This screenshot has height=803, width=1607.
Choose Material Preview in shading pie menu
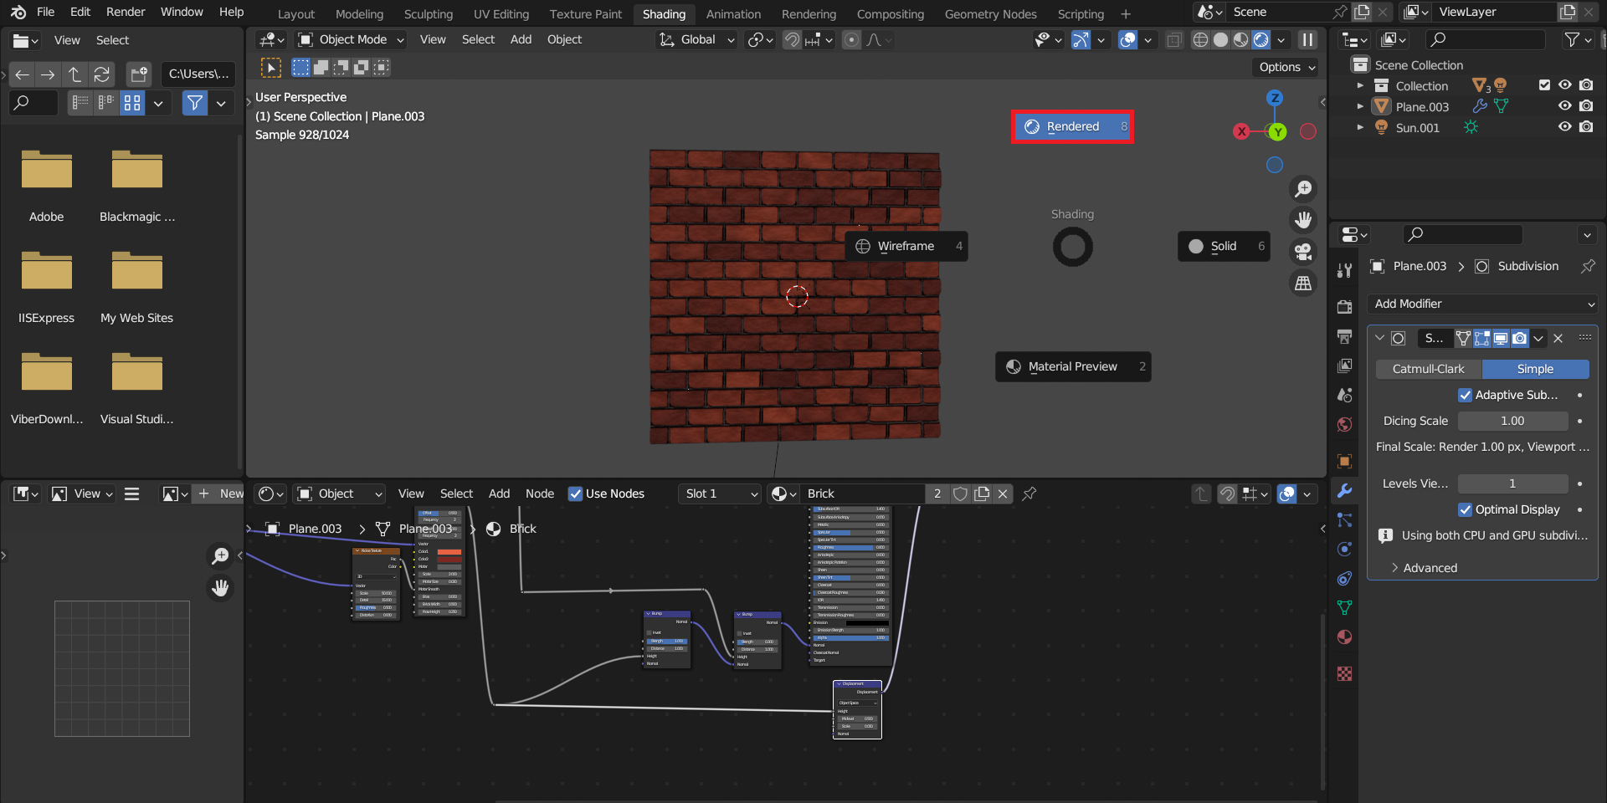point(1072,366)
